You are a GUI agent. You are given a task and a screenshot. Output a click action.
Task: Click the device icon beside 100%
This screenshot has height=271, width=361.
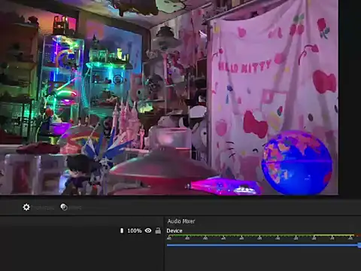click(x=122, y=230)
